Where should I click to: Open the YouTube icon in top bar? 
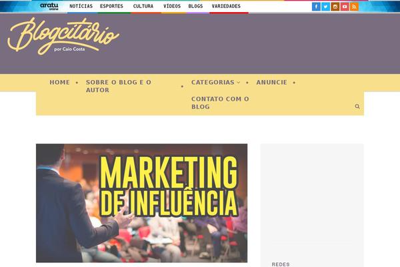pos(345,7)
